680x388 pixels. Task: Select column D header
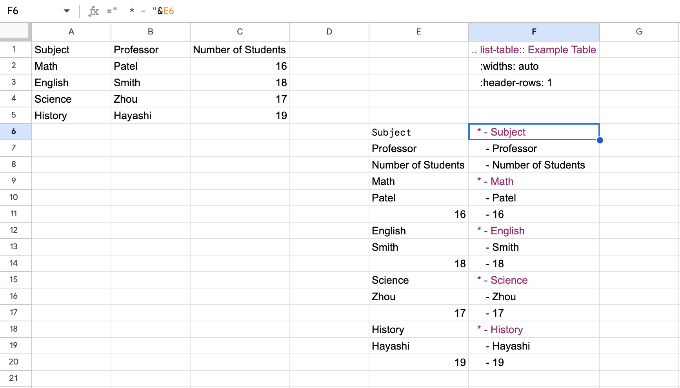point(329,32)
